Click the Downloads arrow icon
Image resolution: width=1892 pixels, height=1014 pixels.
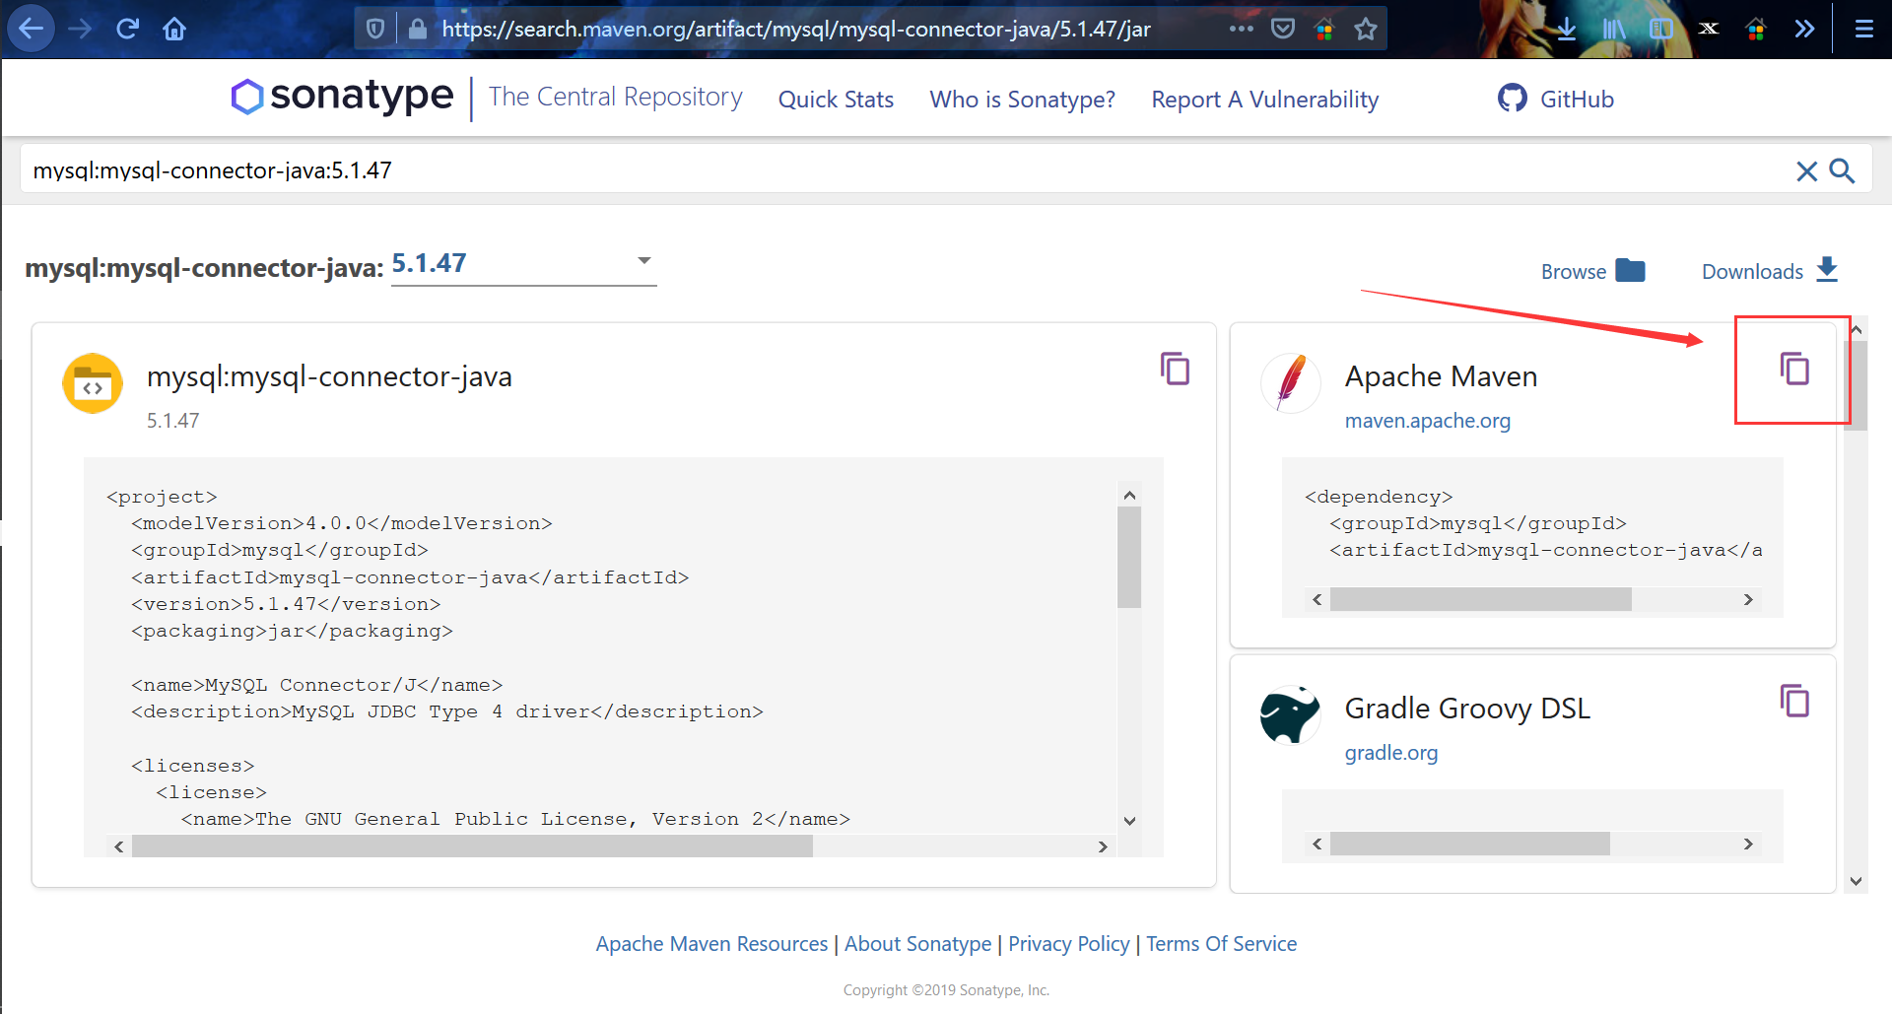pyautogui.click(x=1827, y=269)
